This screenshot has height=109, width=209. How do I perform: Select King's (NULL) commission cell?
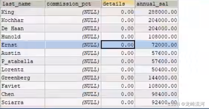coord(73,12)
